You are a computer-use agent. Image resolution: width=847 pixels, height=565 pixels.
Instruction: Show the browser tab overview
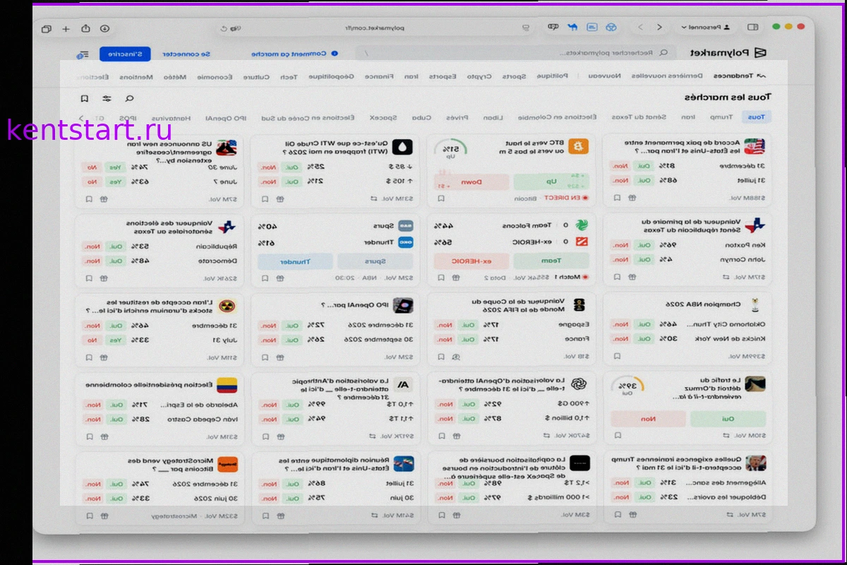[47, 29]
